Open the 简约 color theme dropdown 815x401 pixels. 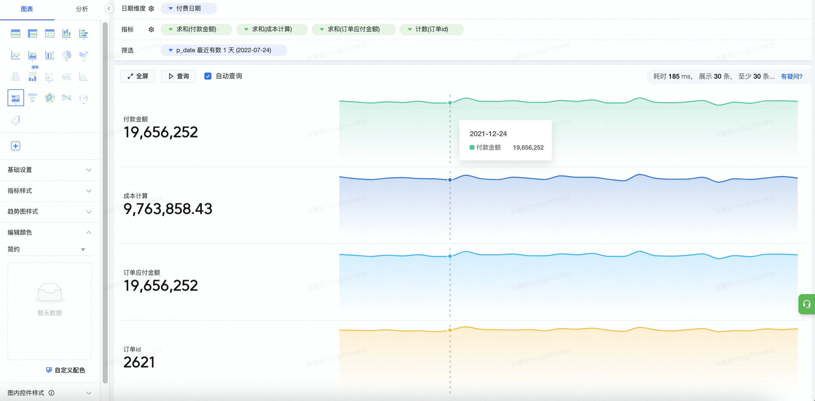pos(49,249)
